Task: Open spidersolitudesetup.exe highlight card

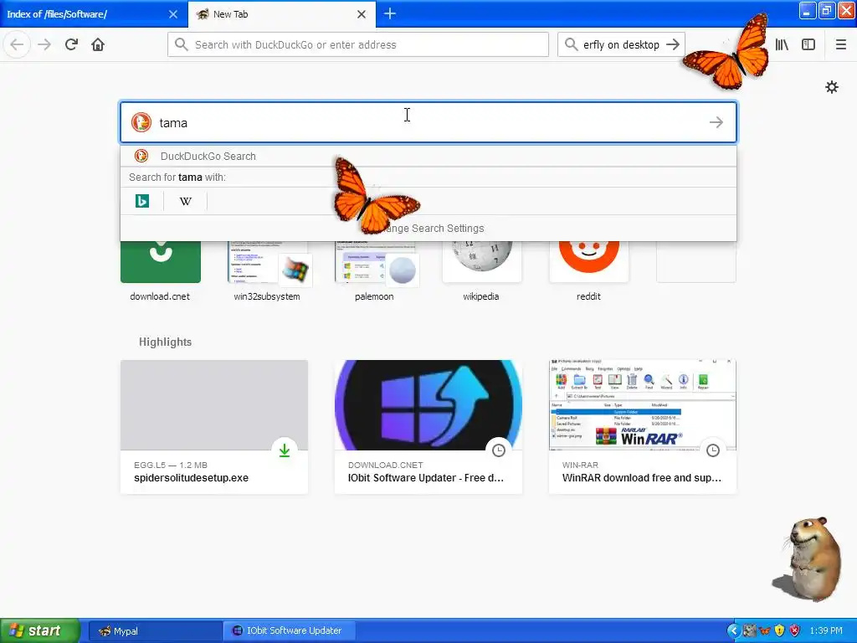Action: pos(214,426)
